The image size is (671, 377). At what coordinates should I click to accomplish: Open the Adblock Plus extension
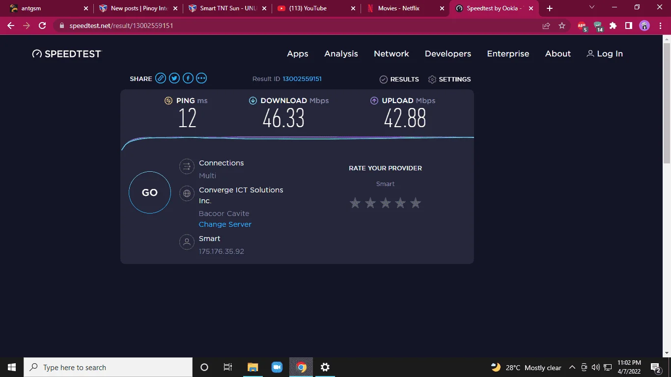582,26
